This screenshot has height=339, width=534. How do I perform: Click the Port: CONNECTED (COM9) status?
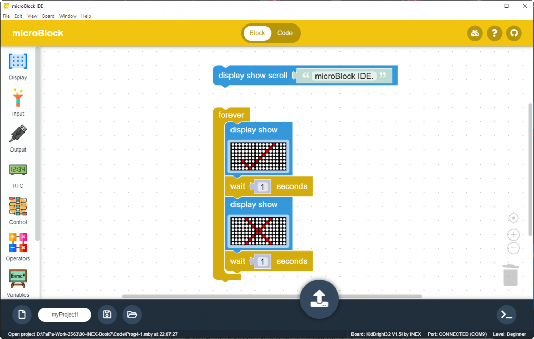(457, 334)
